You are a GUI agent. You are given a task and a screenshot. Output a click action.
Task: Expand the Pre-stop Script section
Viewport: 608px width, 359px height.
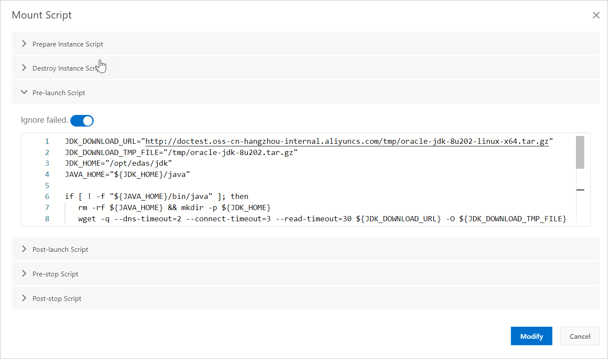(x=55, y=274)
